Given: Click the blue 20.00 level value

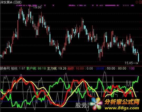Looking at the screenshot, I should 100,69.
